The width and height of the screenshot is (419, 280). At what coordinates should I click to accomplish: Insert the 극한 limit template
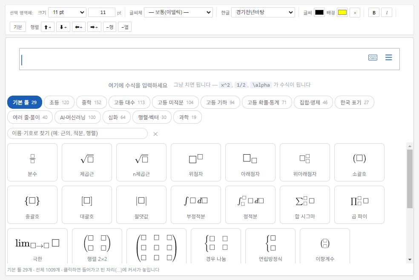pyautogui.click(x=37, y=246)
